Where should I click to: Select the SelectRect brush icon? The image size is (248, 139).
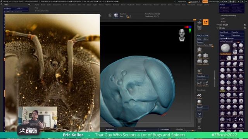(x=222, y=58)
